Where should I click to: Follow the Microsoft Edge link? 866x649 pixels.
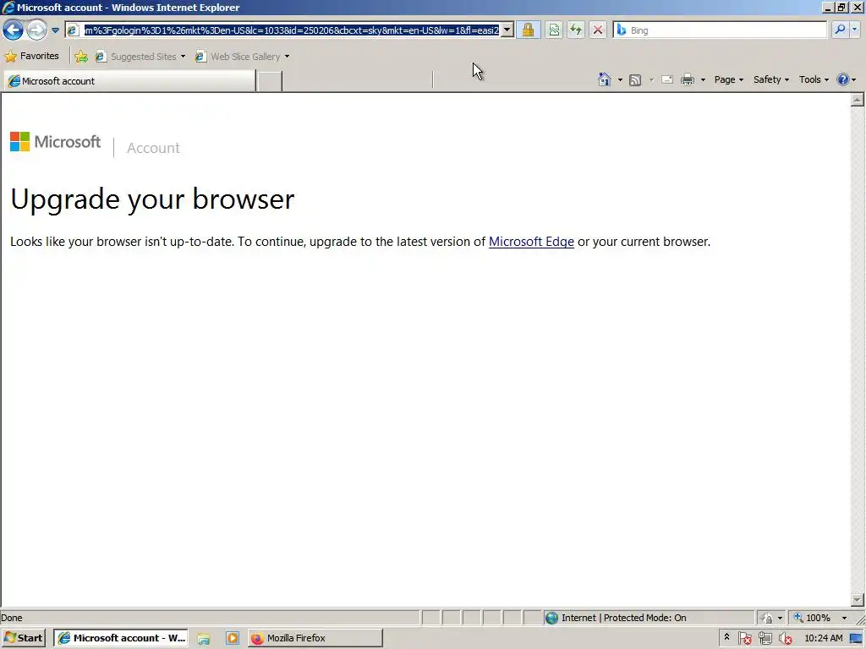click(531, 242)
